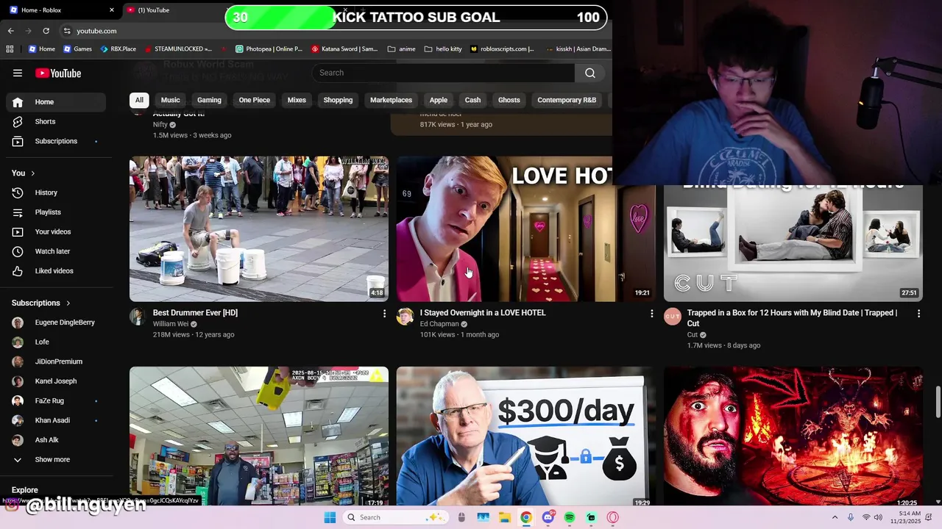Open the browser apps grid icon

click(10, 49)
